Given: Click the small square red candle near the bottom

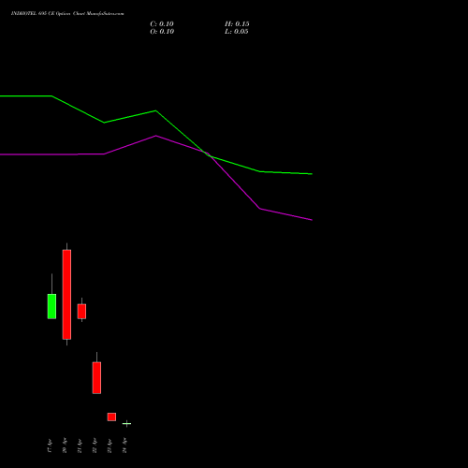Looking at the screenshot, I should 111,417.
